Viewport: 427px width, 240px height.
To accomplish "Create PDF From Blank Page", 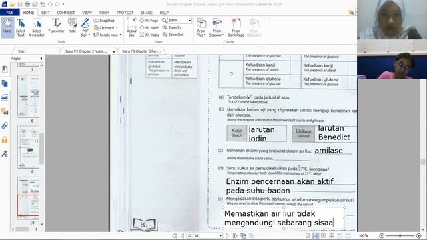I will 236,27.
